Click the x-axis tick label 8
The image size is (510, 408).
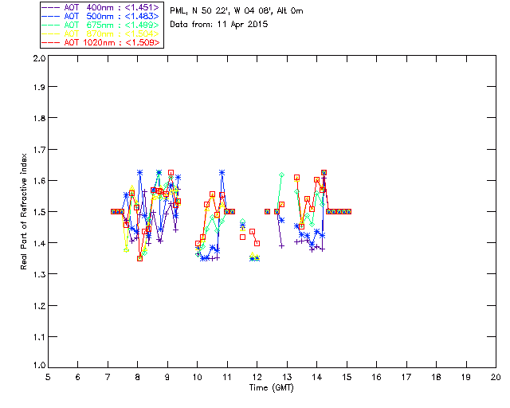(x=138, y=377)
